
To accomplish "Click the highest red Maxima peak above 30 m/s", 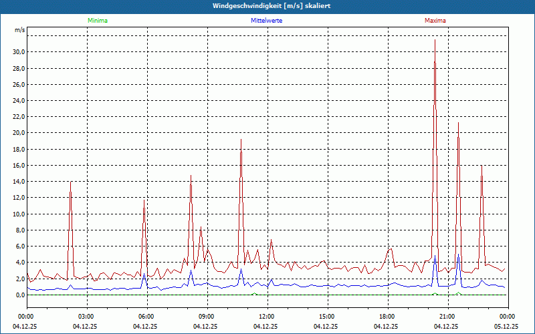I will click(x=435, y=40).
